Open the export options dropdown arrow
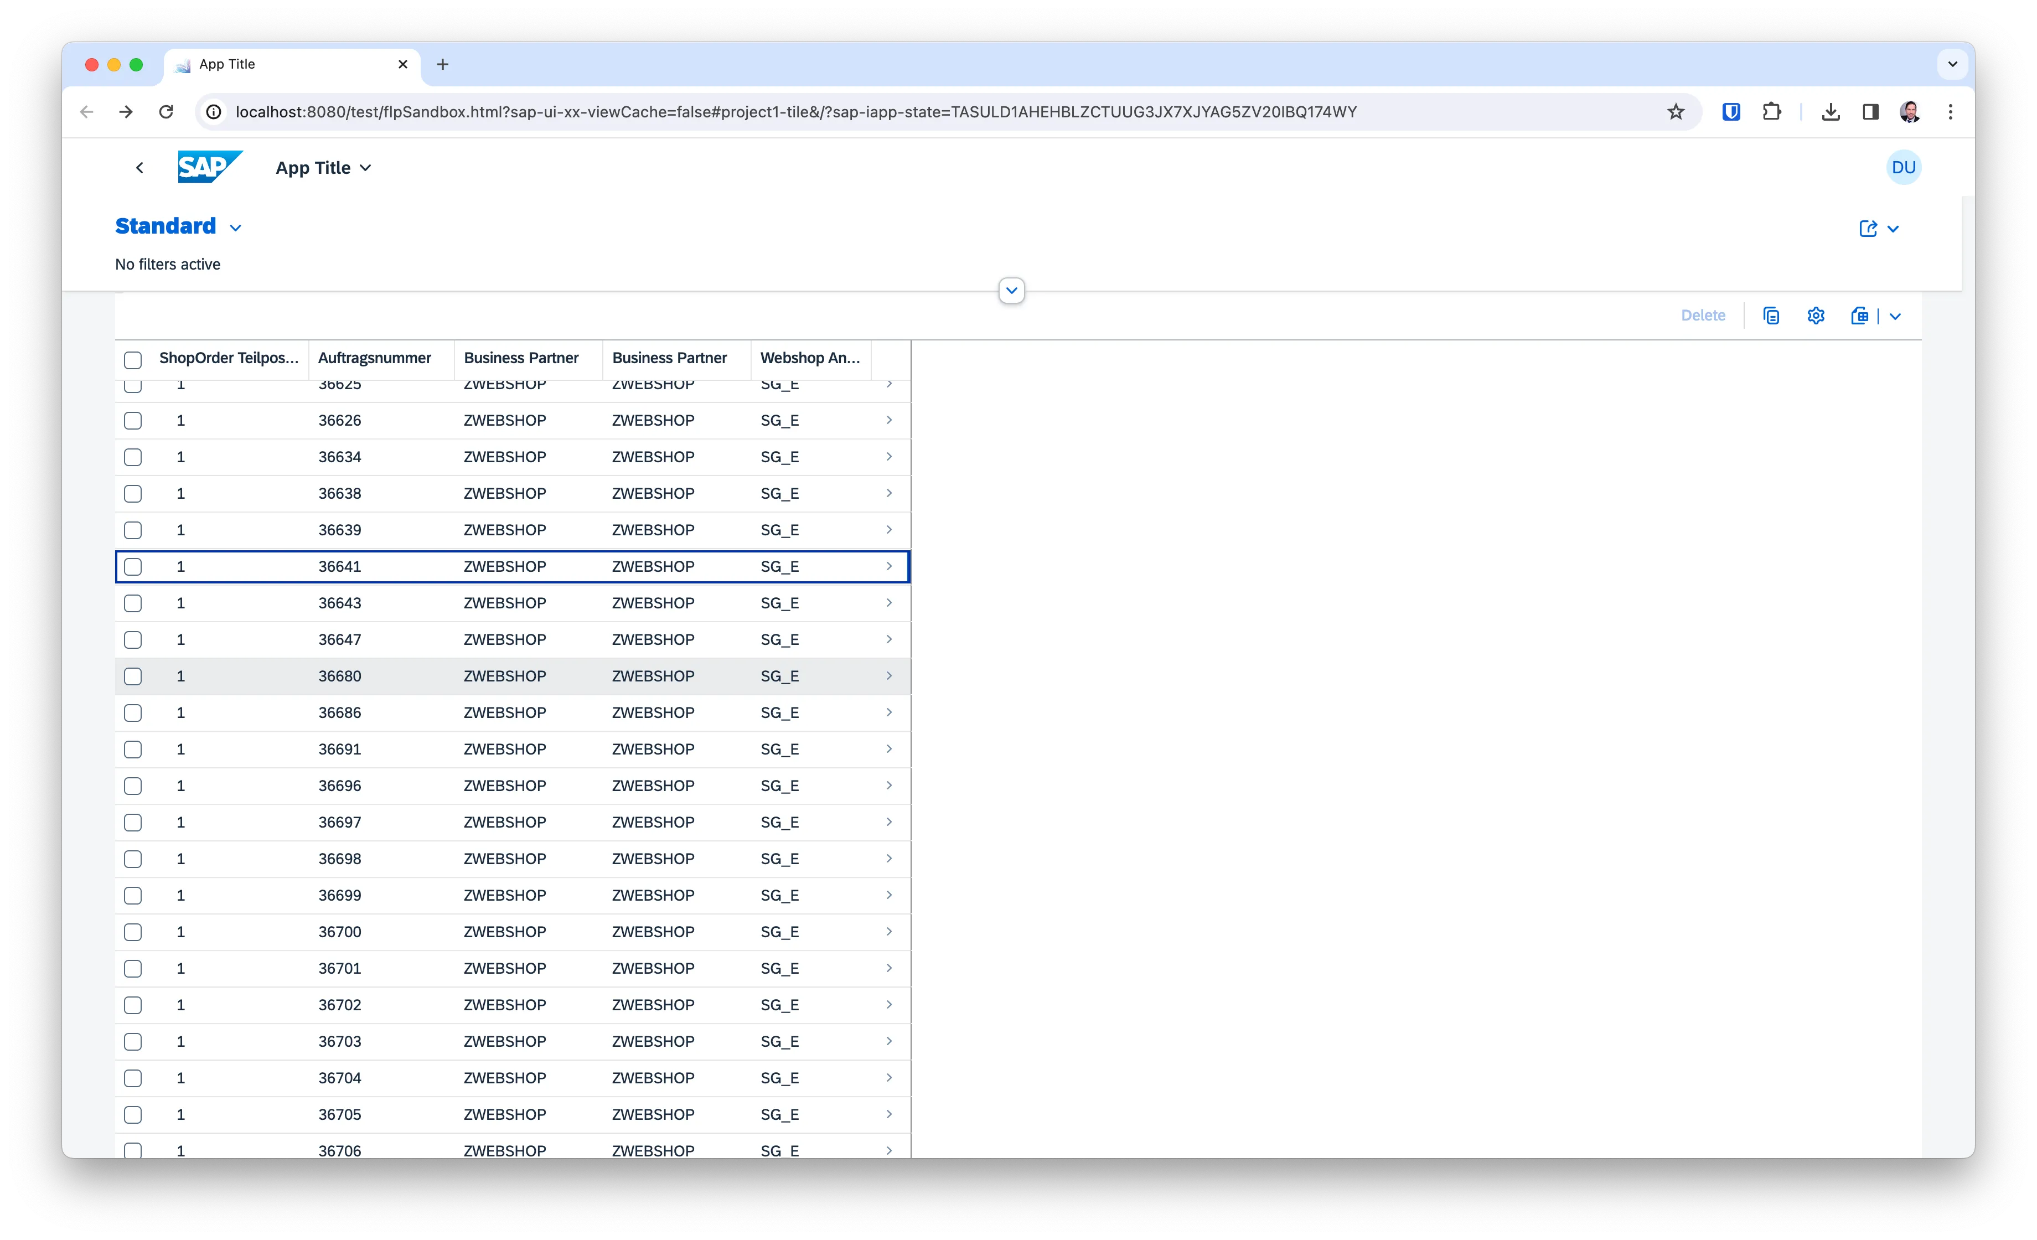2037x1240 pixels. [x=1896, y=317]
